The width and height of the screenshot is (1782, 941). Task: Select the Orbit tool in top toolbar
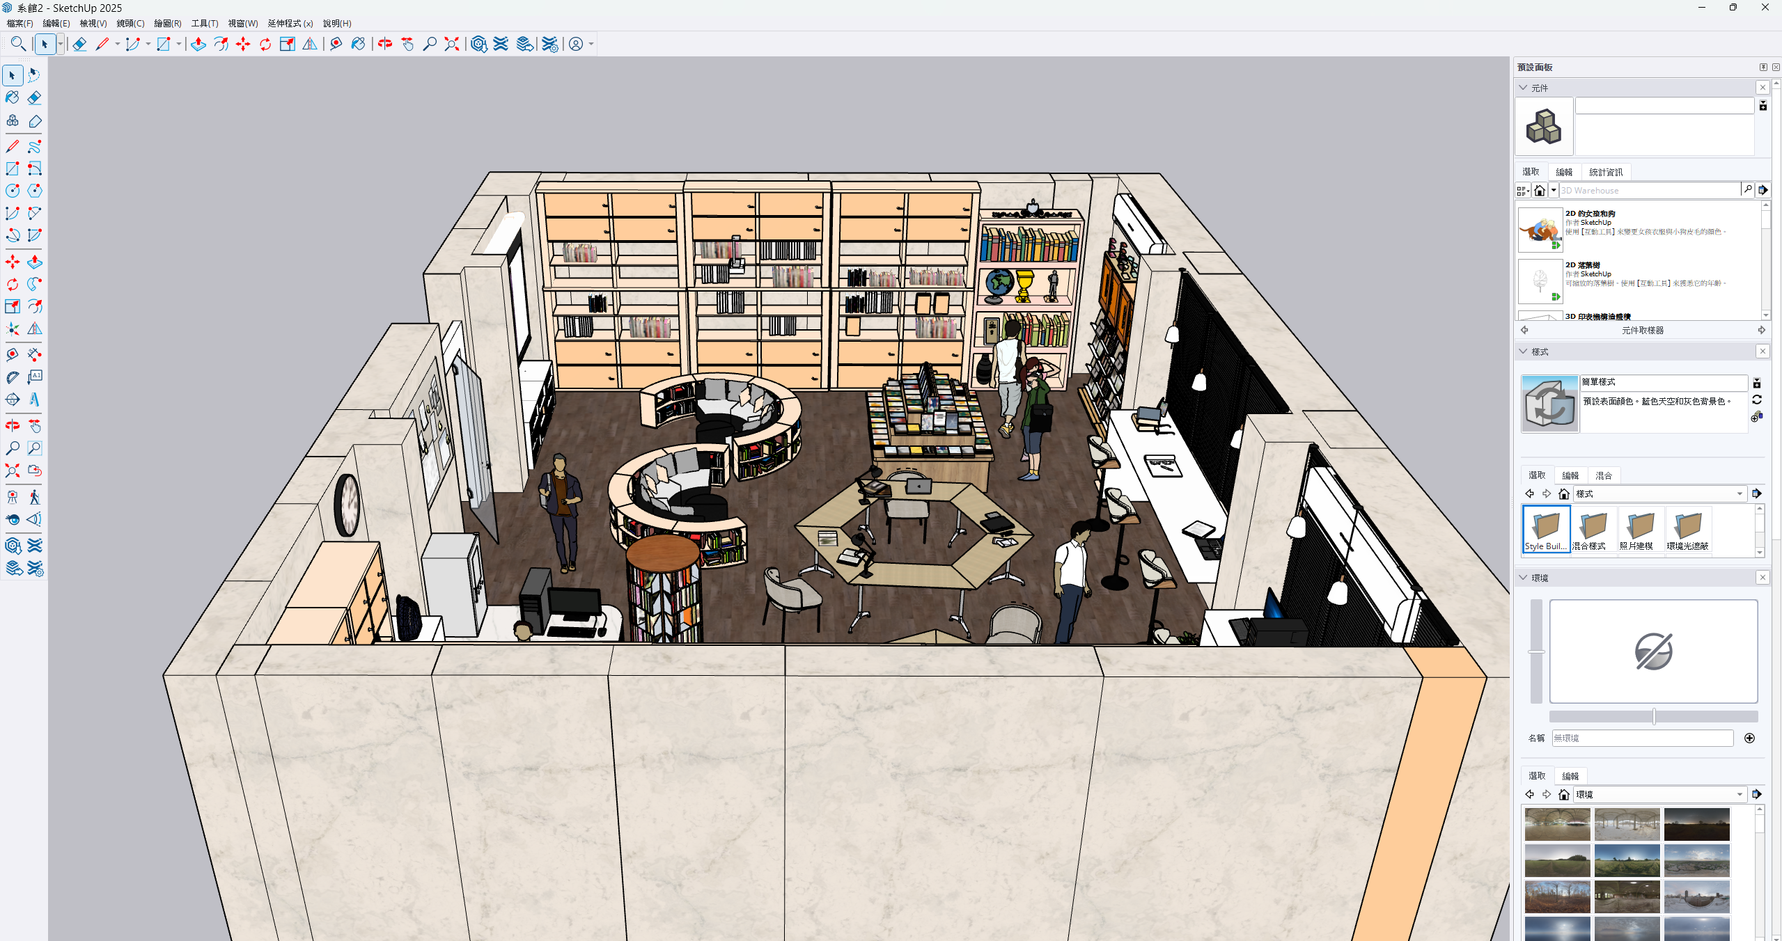385,45
